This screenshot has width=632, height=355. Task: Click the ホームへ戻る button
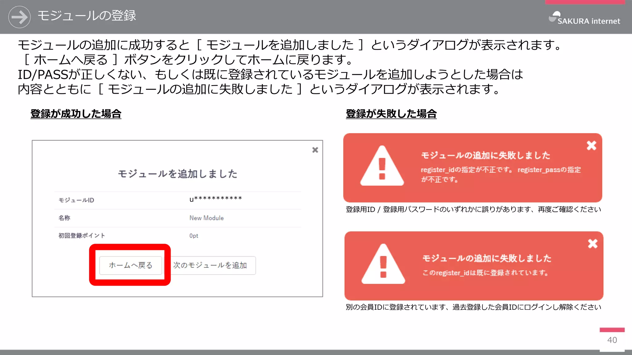pyautogui.click(x=131, y=265)
